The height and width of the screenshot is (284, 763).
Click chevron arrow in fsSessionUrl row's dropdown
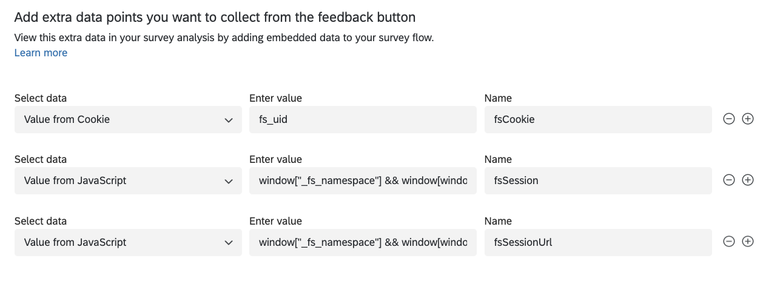click(229, 242)
